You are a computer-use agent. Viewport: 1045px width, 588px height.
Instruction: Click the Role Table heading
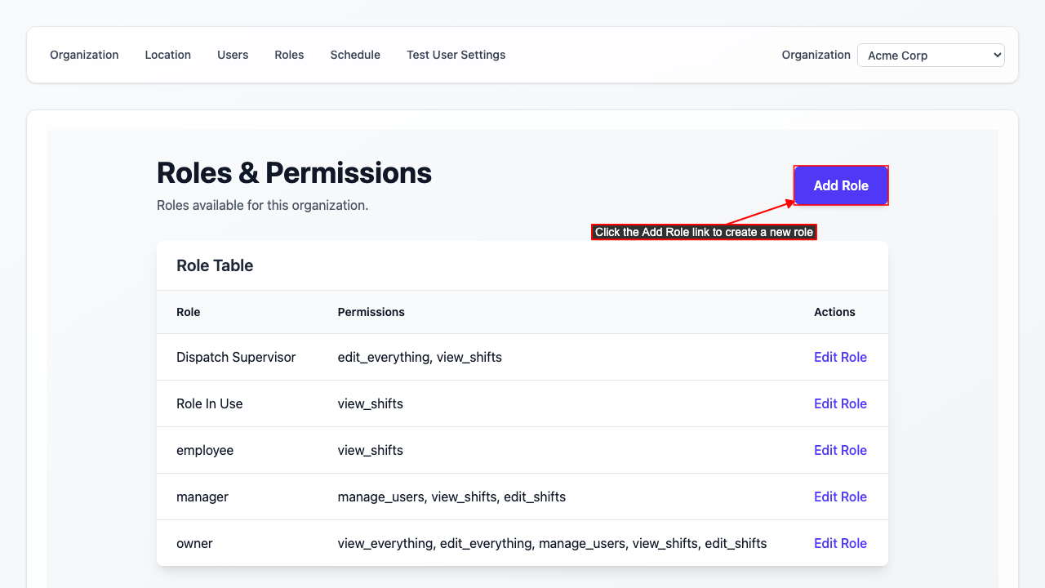[x=215, y=265]
